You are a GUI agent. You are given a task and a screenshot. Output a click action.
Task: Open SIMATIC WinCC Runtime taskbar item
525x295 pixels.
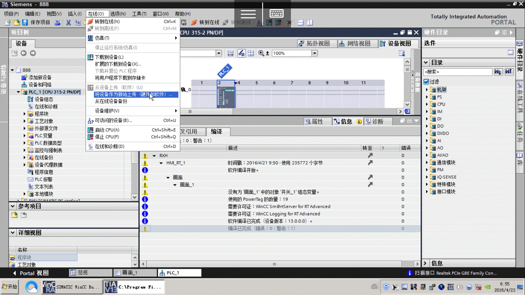[x=72, y=287]
